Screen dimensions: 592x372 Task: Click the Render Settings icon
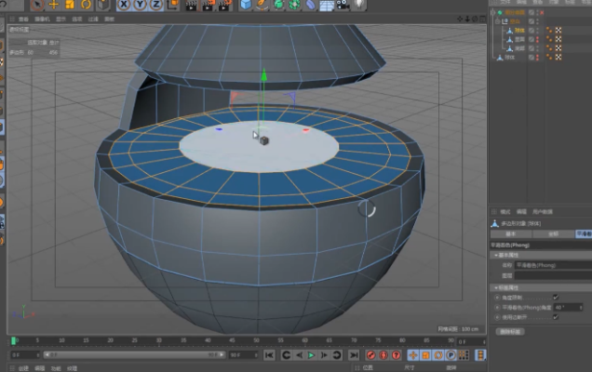pyautogui.click(x=222, y=5)
